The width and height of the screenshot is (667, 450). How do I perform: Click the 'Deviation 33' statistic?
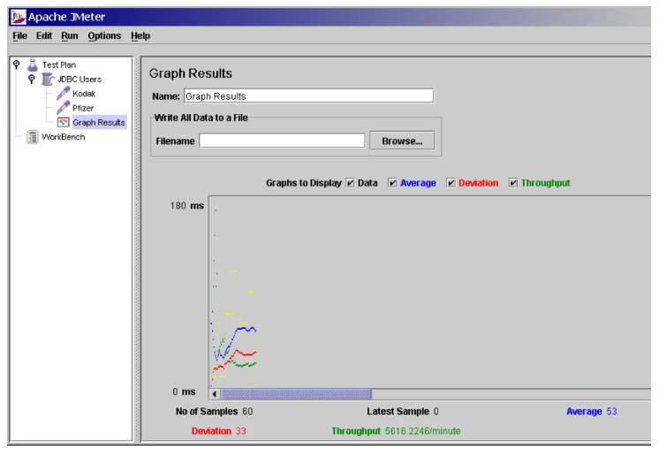click(218, 431)
